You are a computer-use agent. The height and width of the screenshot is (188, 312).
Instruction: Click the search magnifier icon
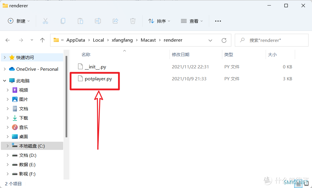pos(242,40)
